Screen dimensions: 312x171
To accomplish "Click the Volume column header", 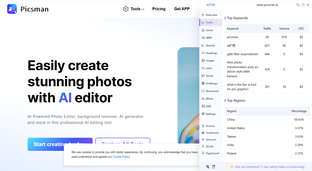I will tap(284, 29).
